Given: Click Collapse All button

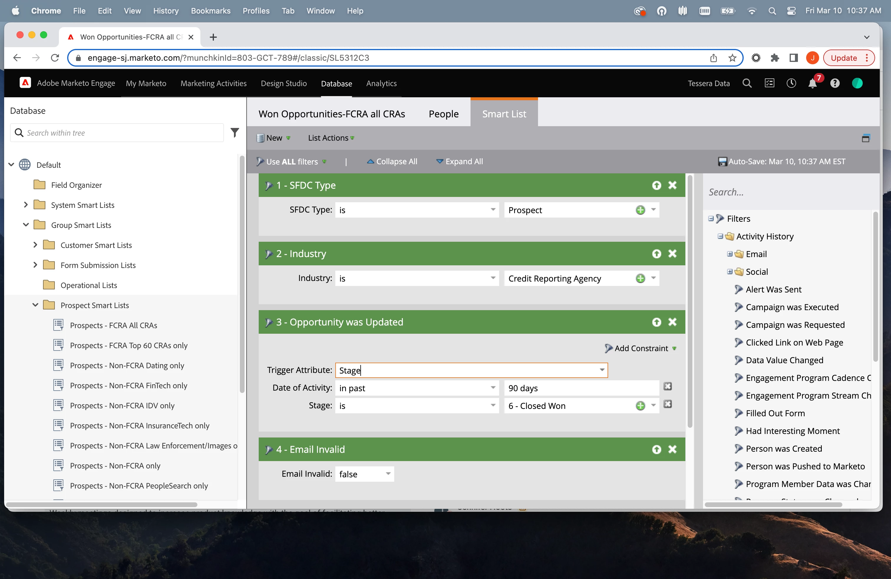Looking at the screenshot, I should pyautogui.click(x=392, y=162).
